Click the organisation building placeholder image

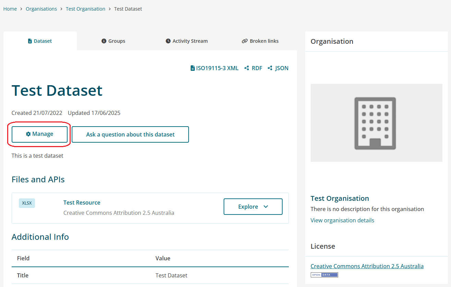pyautogui.click(x=376, y=123)
